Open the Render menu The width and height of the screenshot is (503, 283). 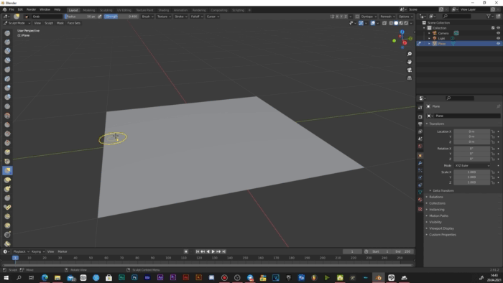tap(31, 9)
